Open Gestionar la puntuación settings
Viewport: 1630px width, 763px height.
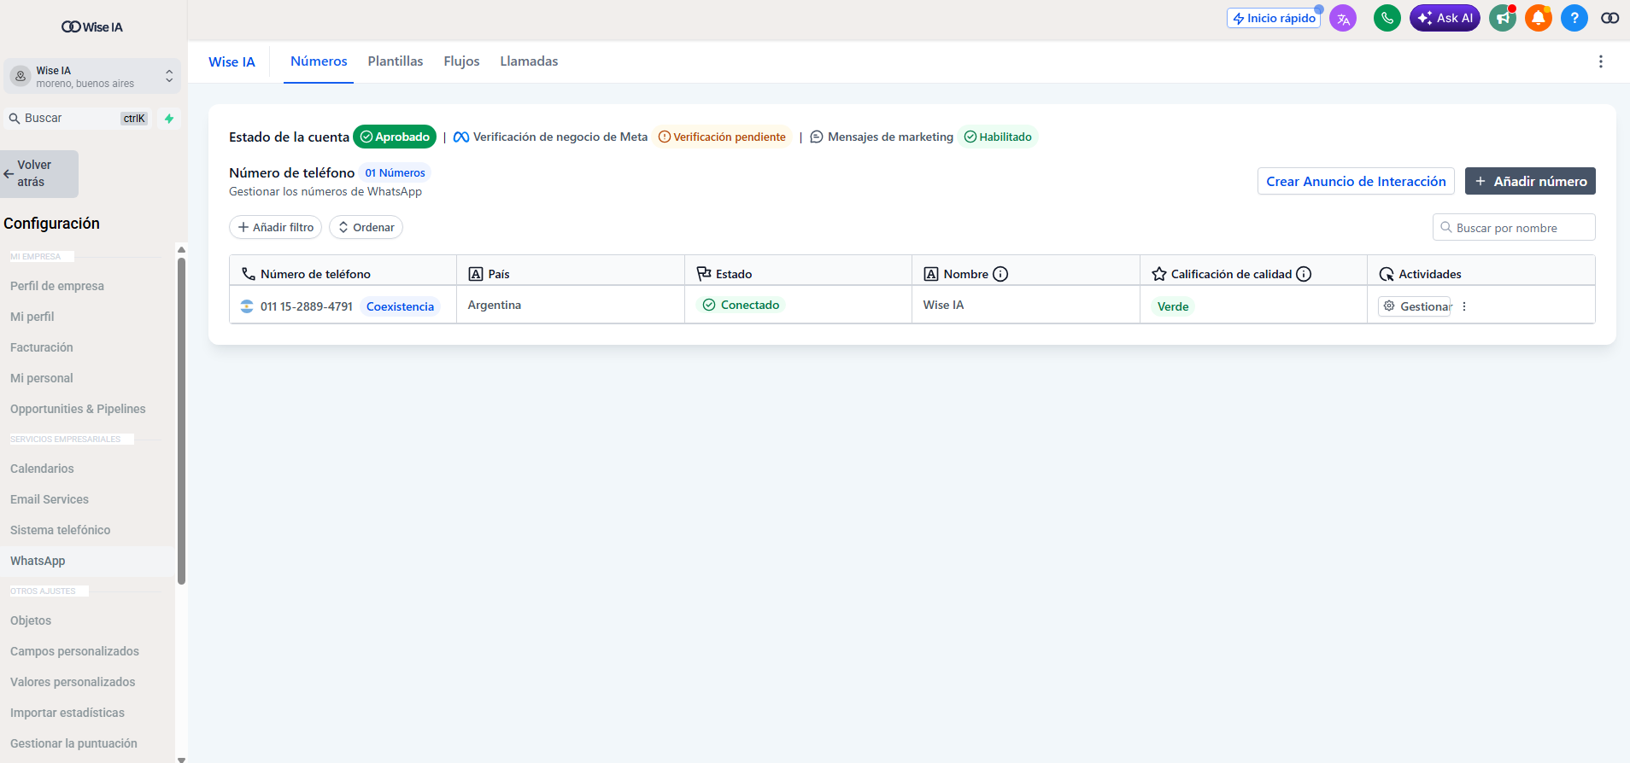point(73,743)
